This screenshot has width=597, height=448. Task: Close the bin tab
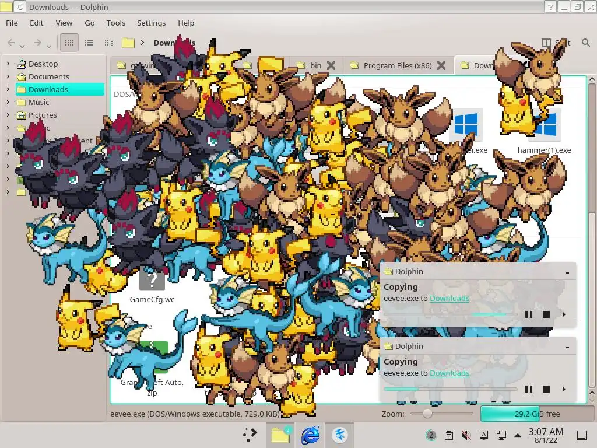point(331,65)
